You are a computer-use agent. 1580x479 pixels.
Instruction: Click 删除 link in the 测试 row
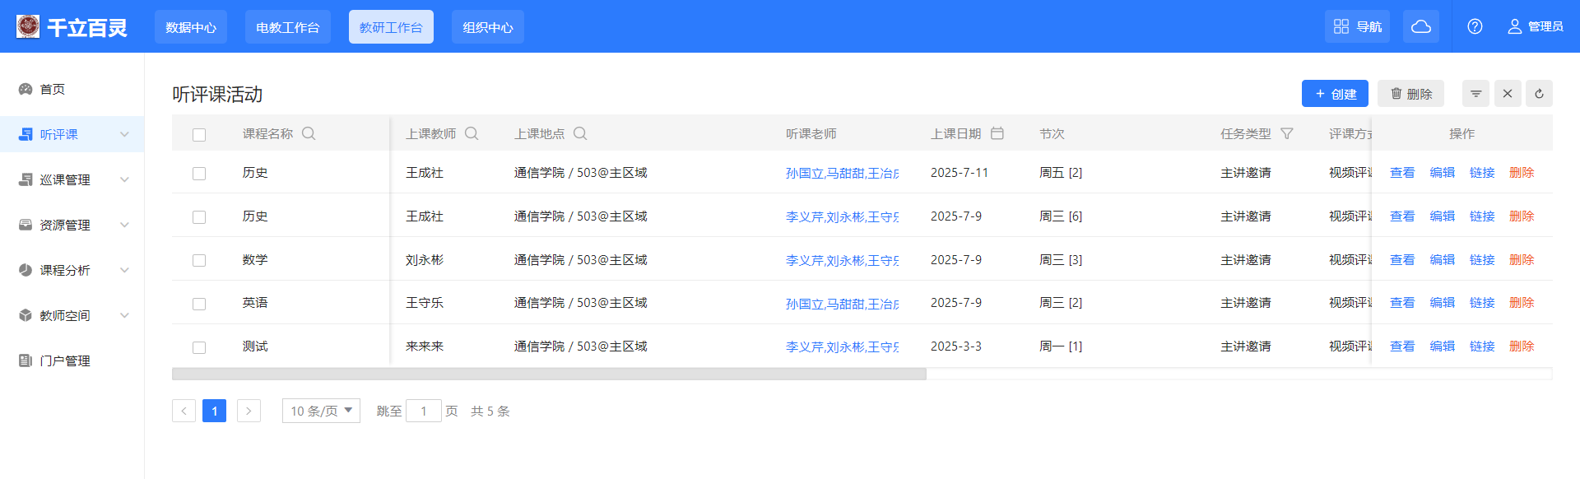pyautogui.click(x=1521, y=346)
